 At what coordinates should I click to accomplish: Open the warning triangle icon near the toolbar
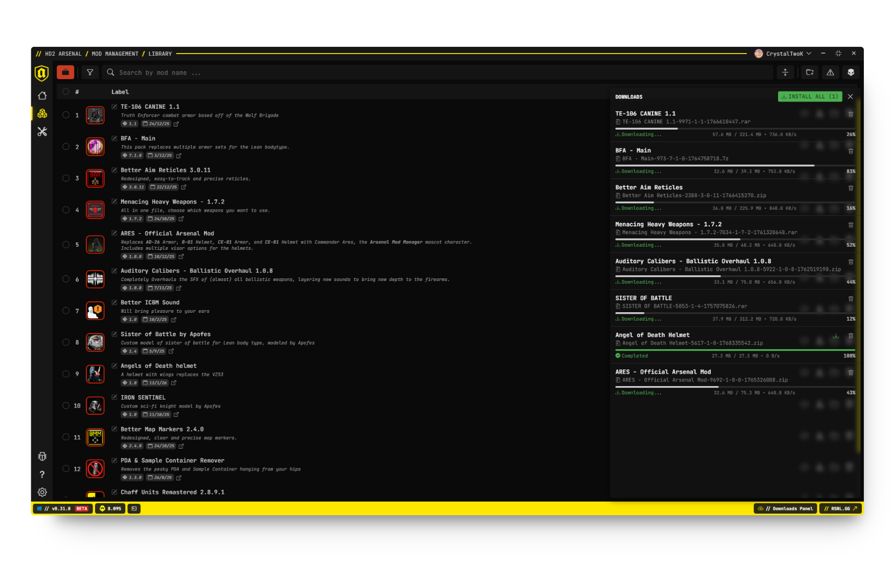click(x=830, y=72)
